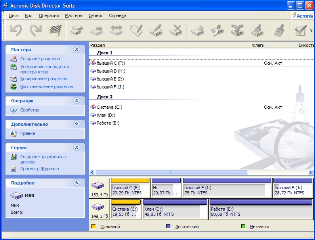Select partition бывший E (I:) in list
The width and height of the screenshot is (315, 240).
201,79
